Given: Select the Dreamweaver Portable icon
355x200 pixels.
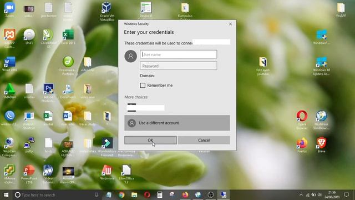Looking at the screenshot, I should (68, 66).
